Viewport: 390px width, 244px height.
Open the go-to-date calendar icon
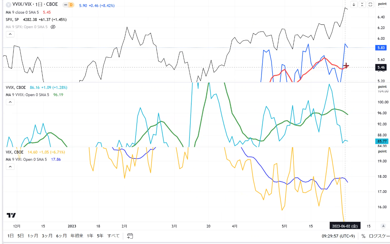130,236
